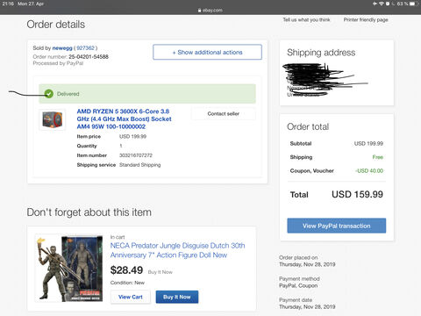Click the green Delivered checkmark icon
Screen dimensions: 421x316
click(x=49, y=94)
